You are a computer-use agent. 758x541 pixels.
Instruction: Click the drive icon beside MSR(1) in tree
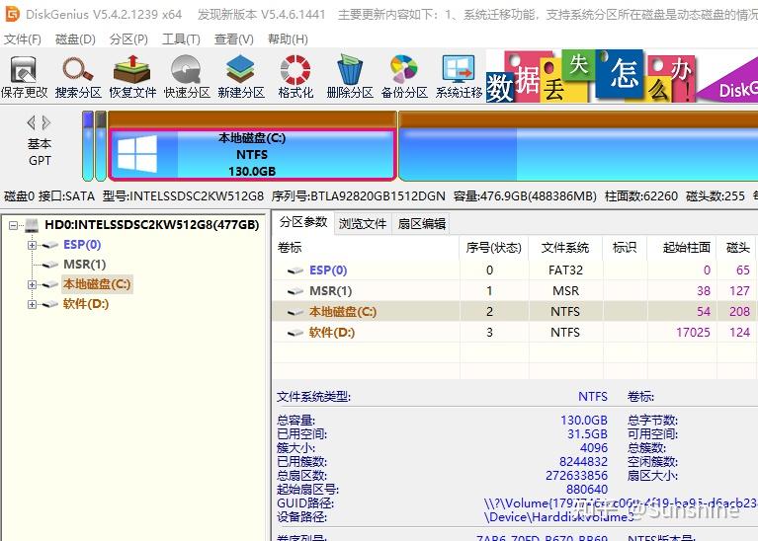[x=49, y=265]
